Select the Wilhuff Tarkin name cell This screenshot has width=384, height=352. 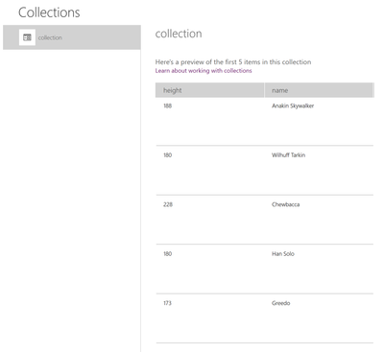coord(289,155)
